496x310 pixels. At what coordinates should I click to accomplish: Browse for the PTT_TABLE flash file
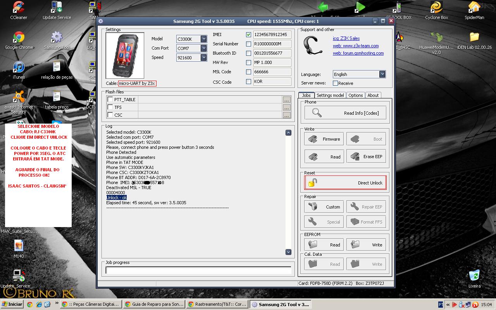pos(286,100)
